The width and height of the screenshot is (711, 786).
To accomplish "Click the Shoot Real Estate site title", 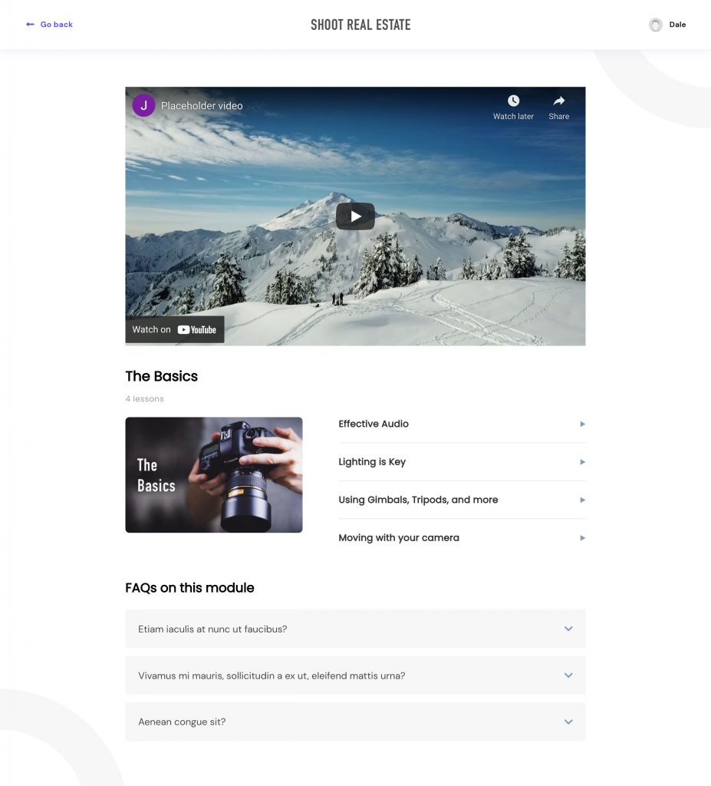I will coord(360,25).
